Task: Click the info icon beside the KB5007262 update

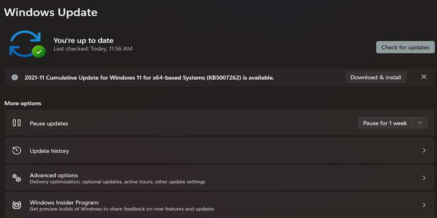Action: pyautogui.click(x=15, y=77)
